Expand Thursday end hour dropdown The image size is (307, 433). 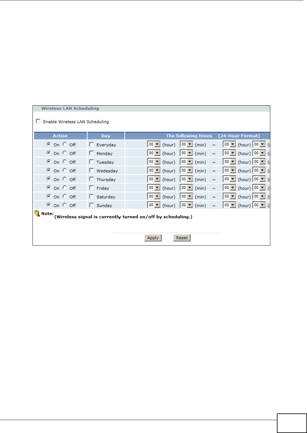[229, 179]
